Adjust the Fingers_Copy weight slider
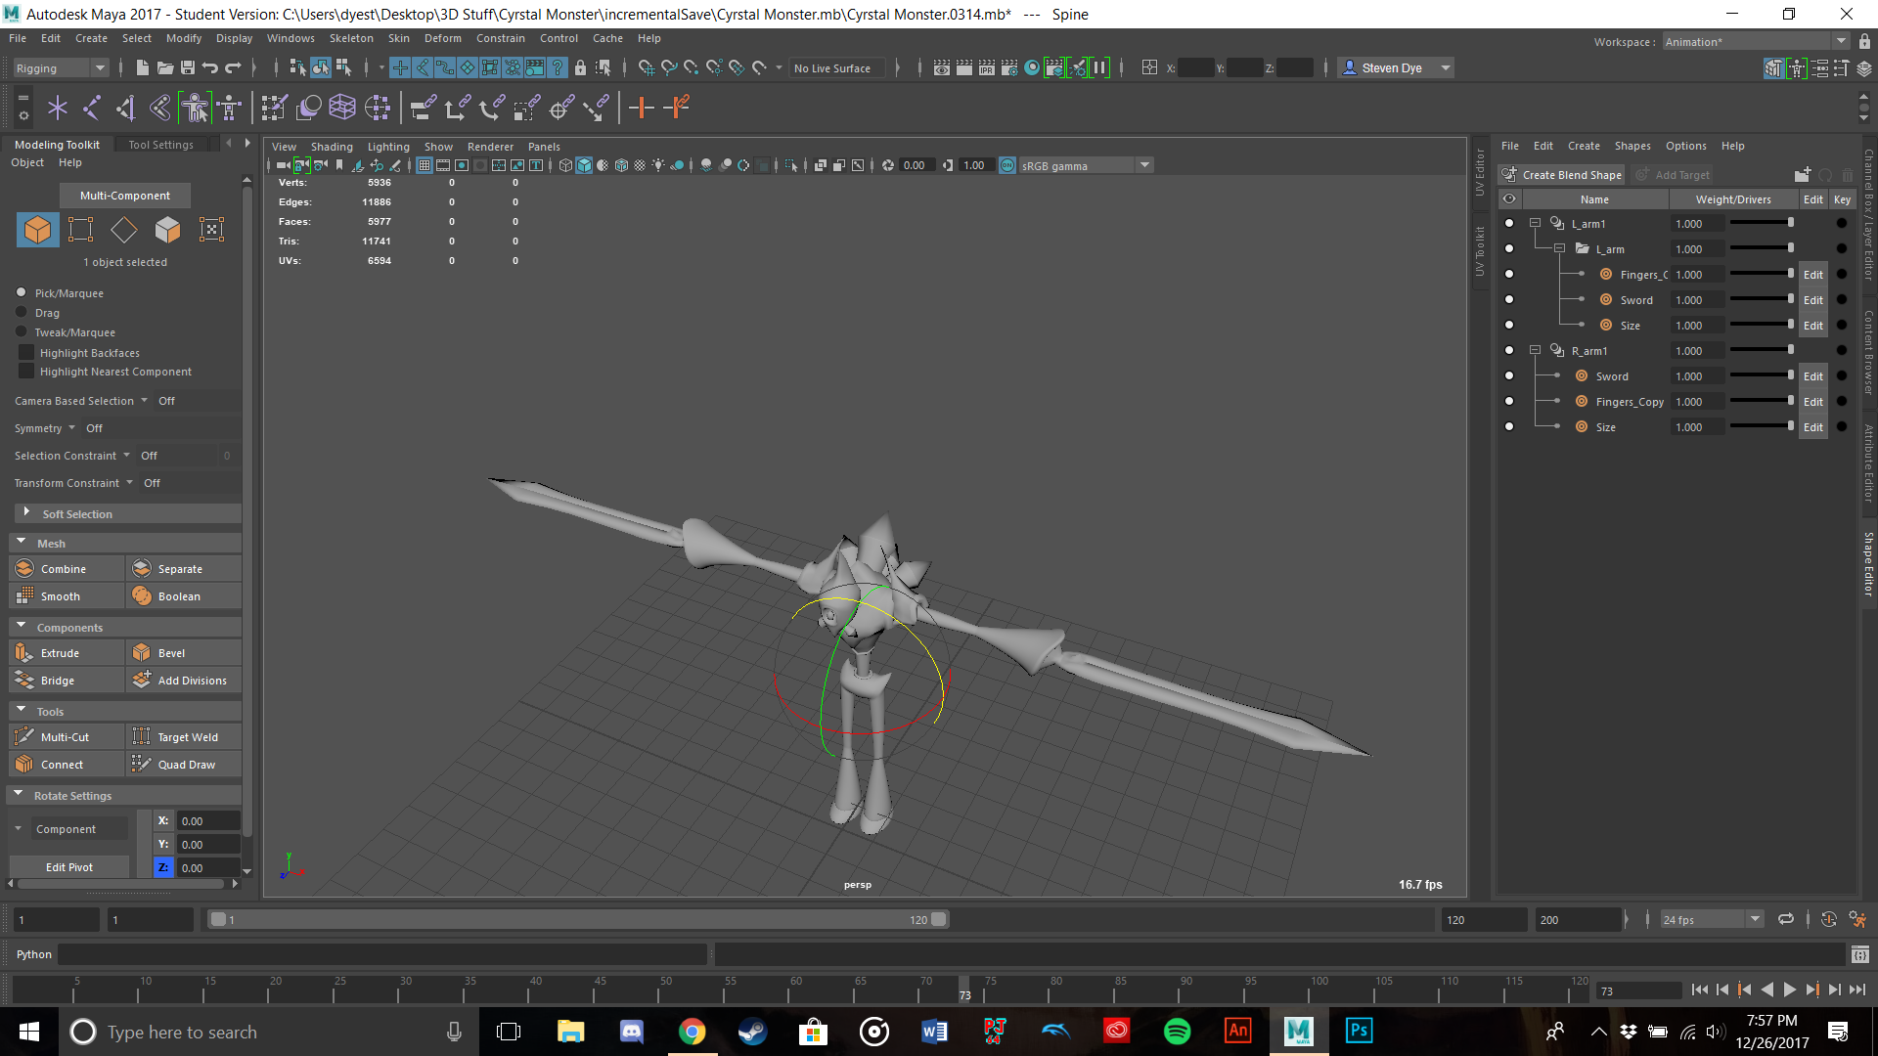The height and width of the screenshot is (1056, 1878). [x=1763, y=401]
